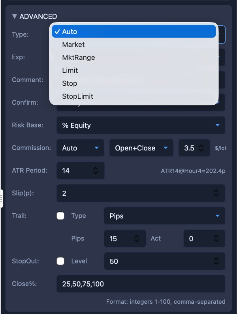Select Stop order type entry

click(x=70, y=83)
